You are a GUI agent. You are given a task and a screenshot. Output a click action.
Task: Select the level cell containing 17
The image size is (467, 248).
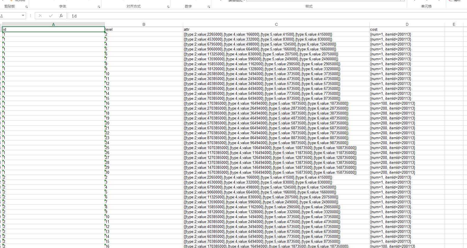pyautogui.click(x=144, y=108)
